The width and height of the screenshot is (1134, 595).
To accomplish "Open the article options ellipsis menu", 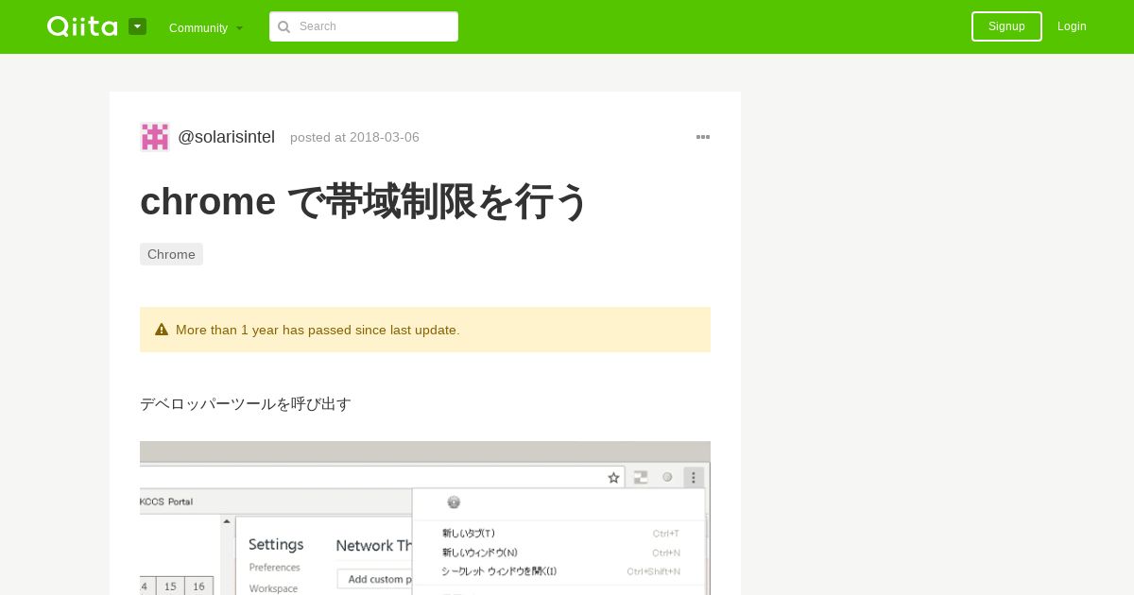I will coord(703,137).
